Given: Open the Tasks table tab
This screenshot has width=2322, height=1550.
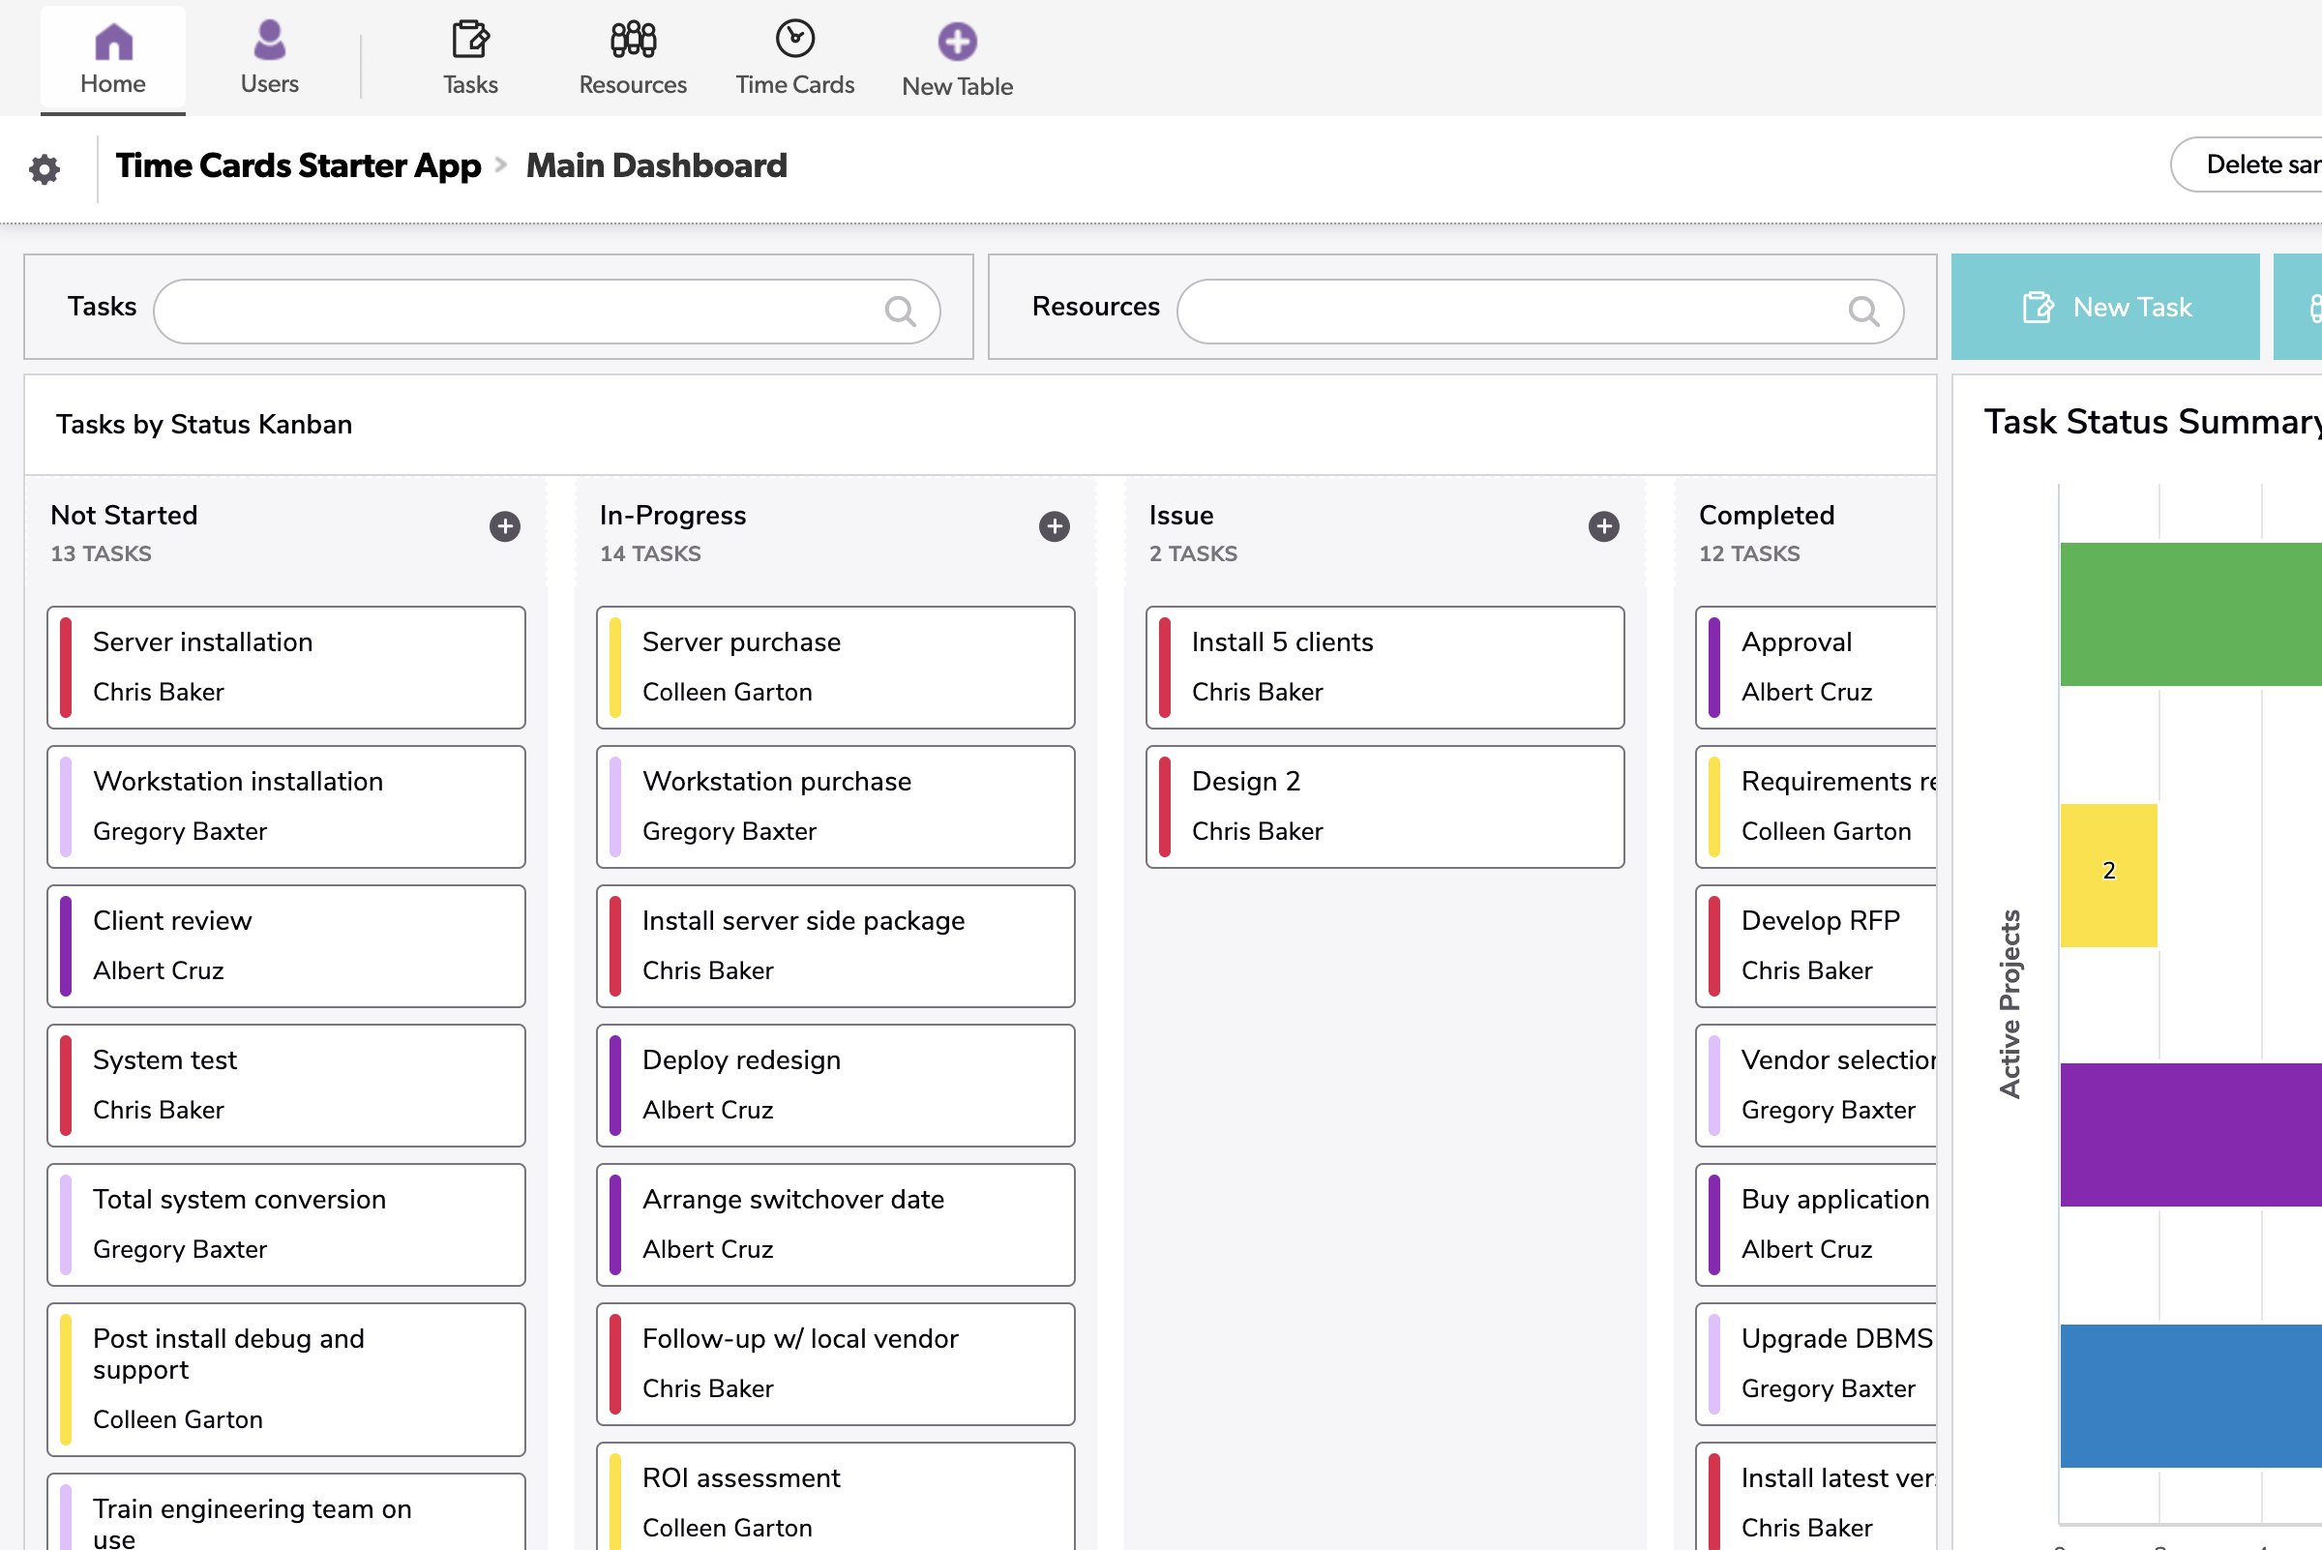Looking at the screenshot, I should point(469,59).
